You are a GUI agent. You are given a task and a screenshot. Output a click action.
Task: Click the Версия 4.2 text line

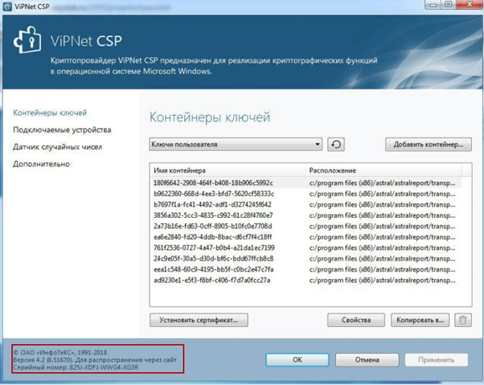[95, 360]
